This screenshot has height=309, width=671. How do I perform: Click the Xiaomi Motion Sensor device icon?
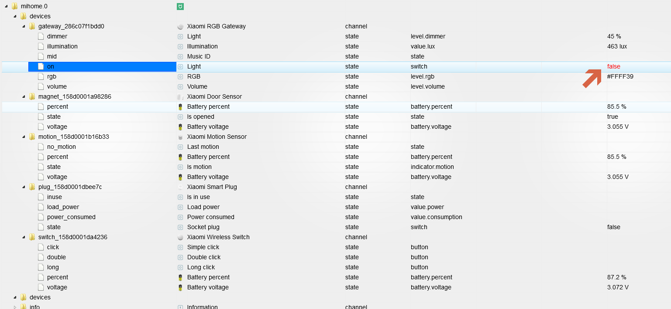click(180, 137)
